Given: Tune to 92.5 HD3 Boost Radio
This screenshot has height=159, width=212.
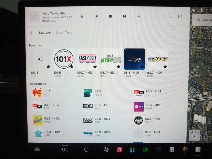Looking at the screenshot, I should pyautogui.click(x=97, y=120).
